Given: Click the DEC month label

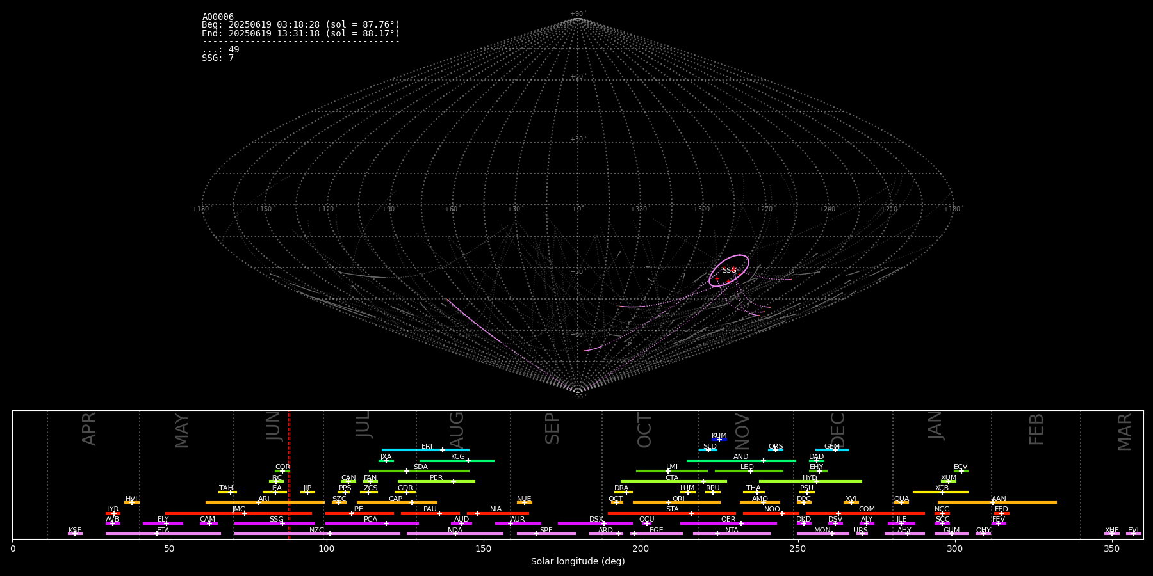Looking at the screenshot, I should [x=838, y=430].
